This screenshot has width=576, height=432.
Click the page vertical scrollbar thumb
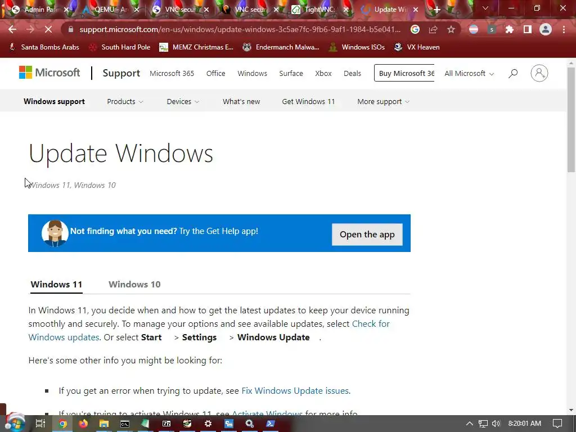571,119
